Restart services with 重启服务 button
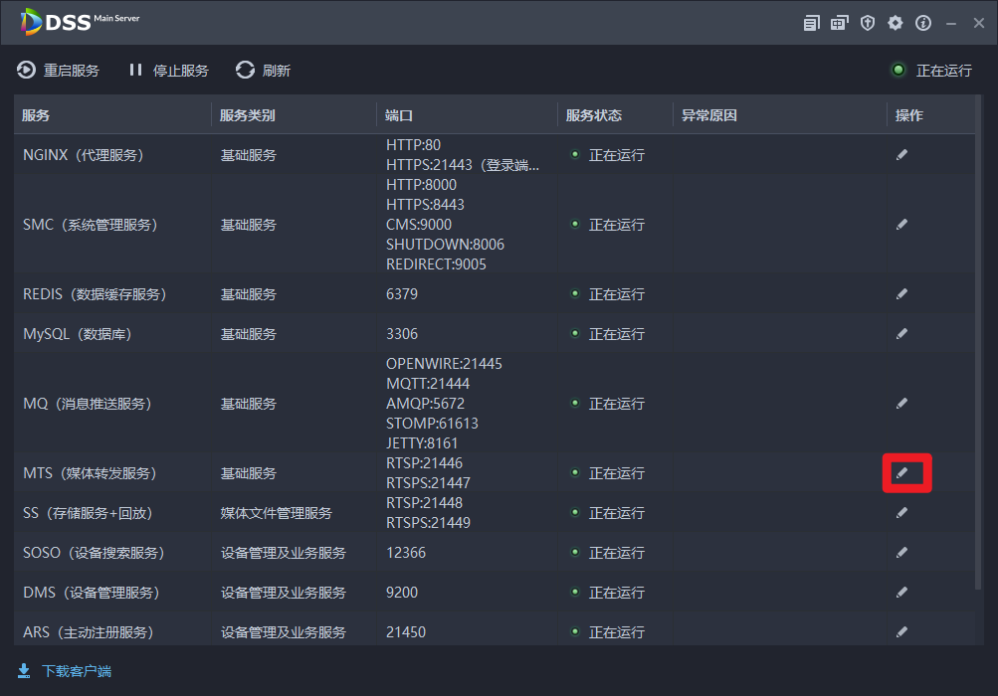The width and height of the screenshot is (998, 696). pos(59,71)
